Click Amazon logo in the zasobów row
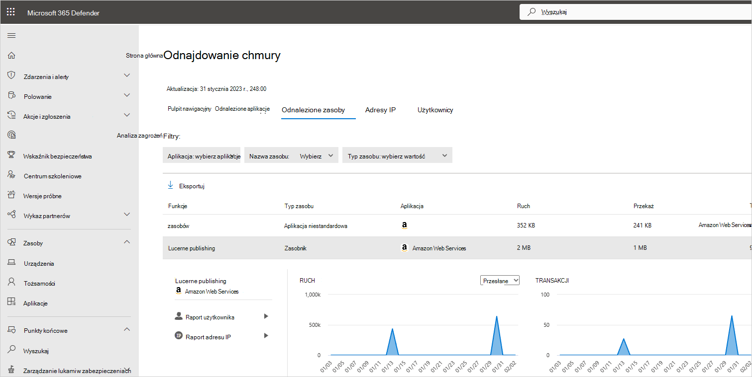 click(405, 226)
